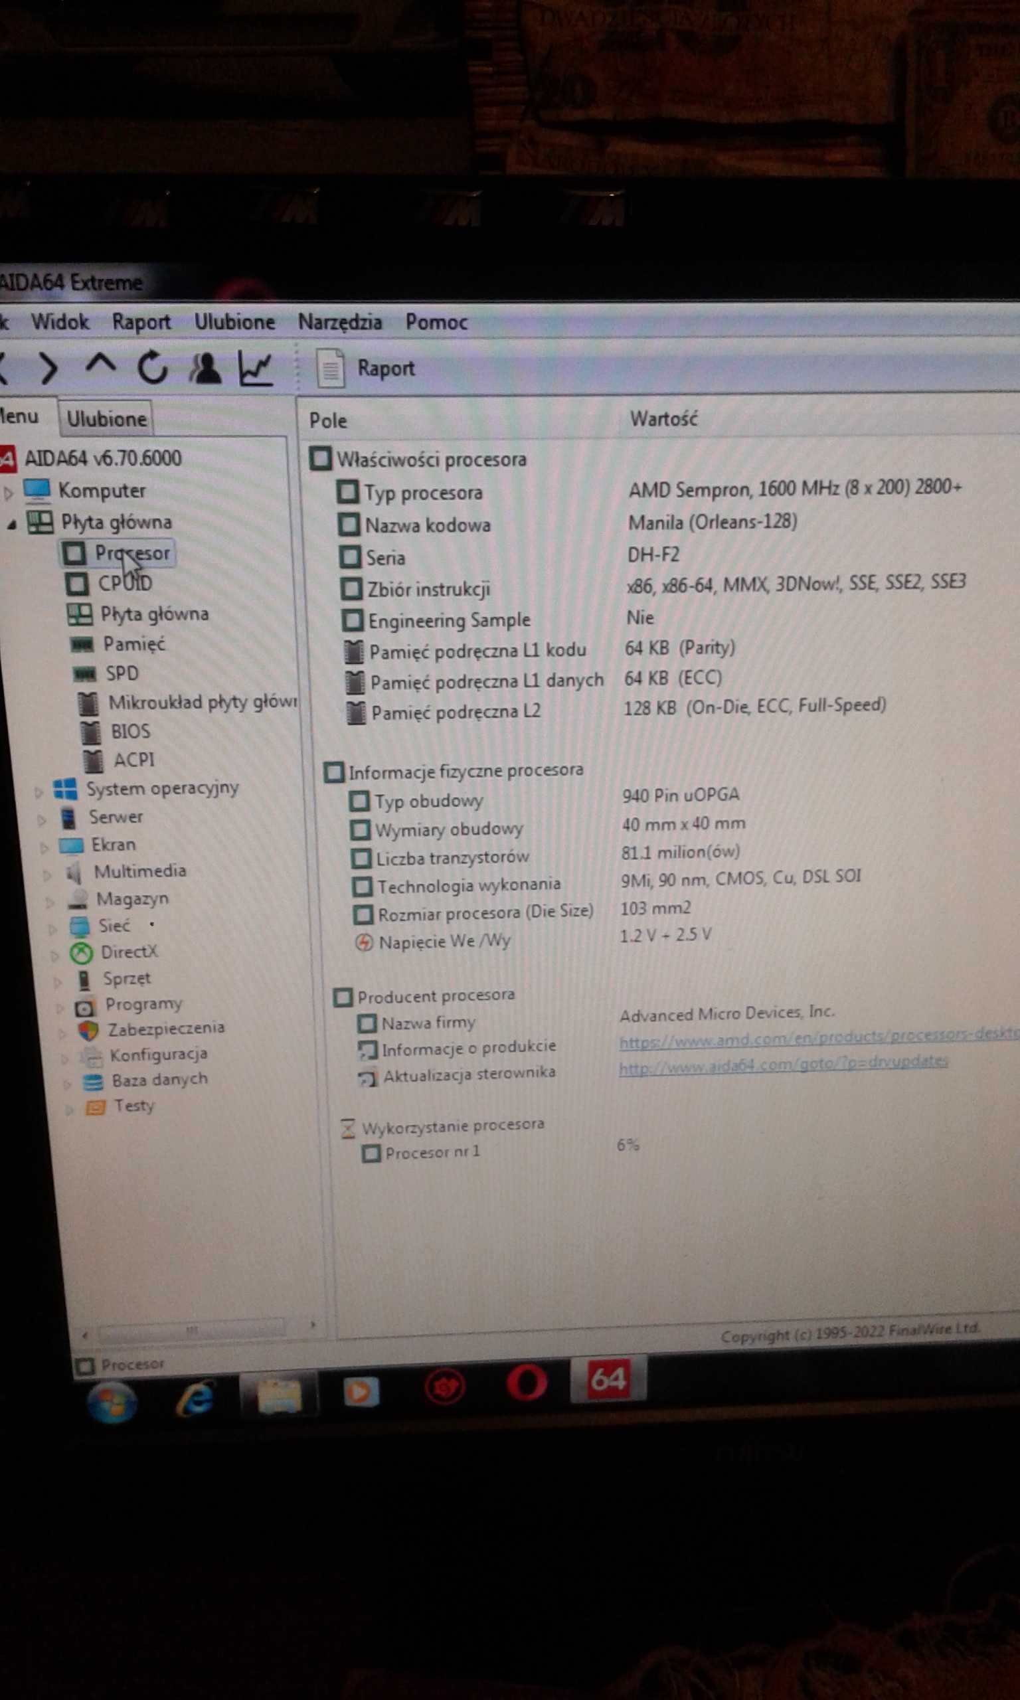
Task: Select the Sprzęt tree item
Action: (x=114, y=979)
